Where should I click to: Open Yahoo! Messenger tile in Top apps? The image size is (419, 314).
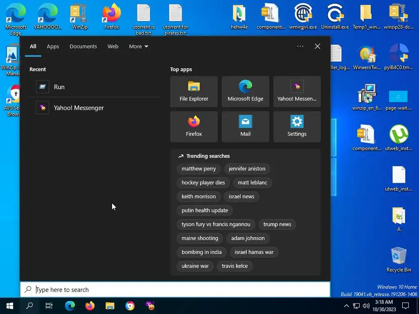[x=297, y=92]
